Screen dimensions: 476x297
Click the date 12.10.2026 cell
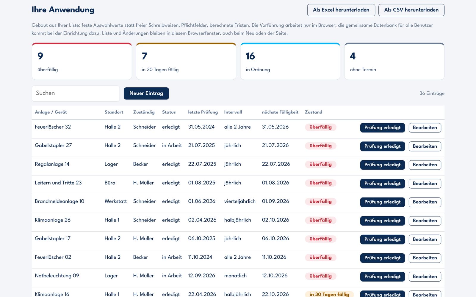[x=275, y=276]
